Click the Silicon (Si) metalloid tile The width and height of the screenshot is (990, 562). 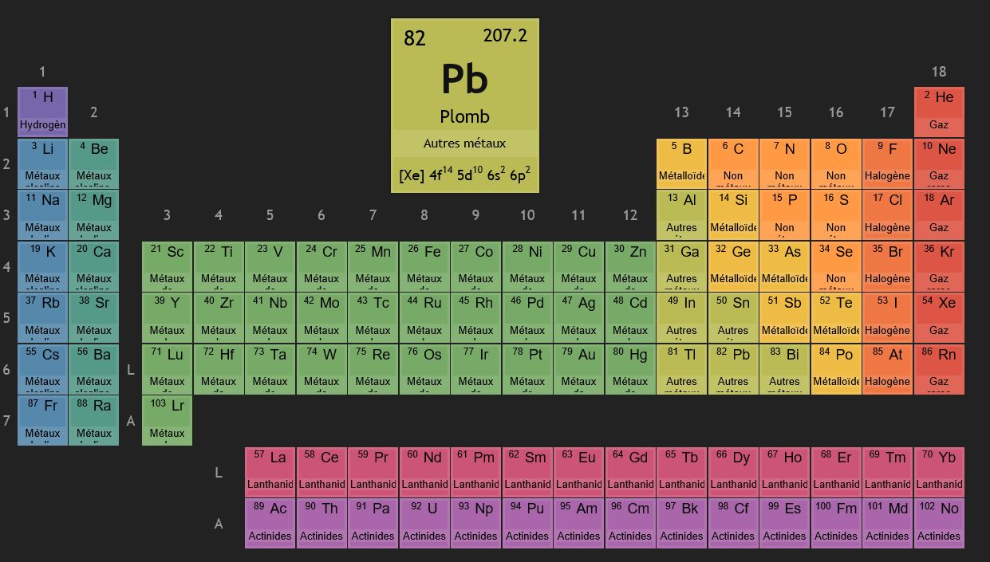[x=733, y=214]
